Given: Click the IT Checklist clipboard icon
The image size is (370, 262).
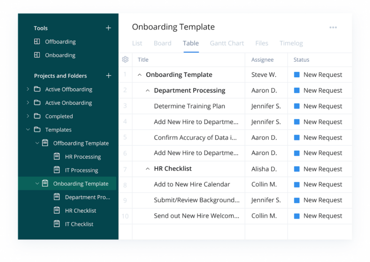Looking at the screenshot, I should tap(57, 224).
